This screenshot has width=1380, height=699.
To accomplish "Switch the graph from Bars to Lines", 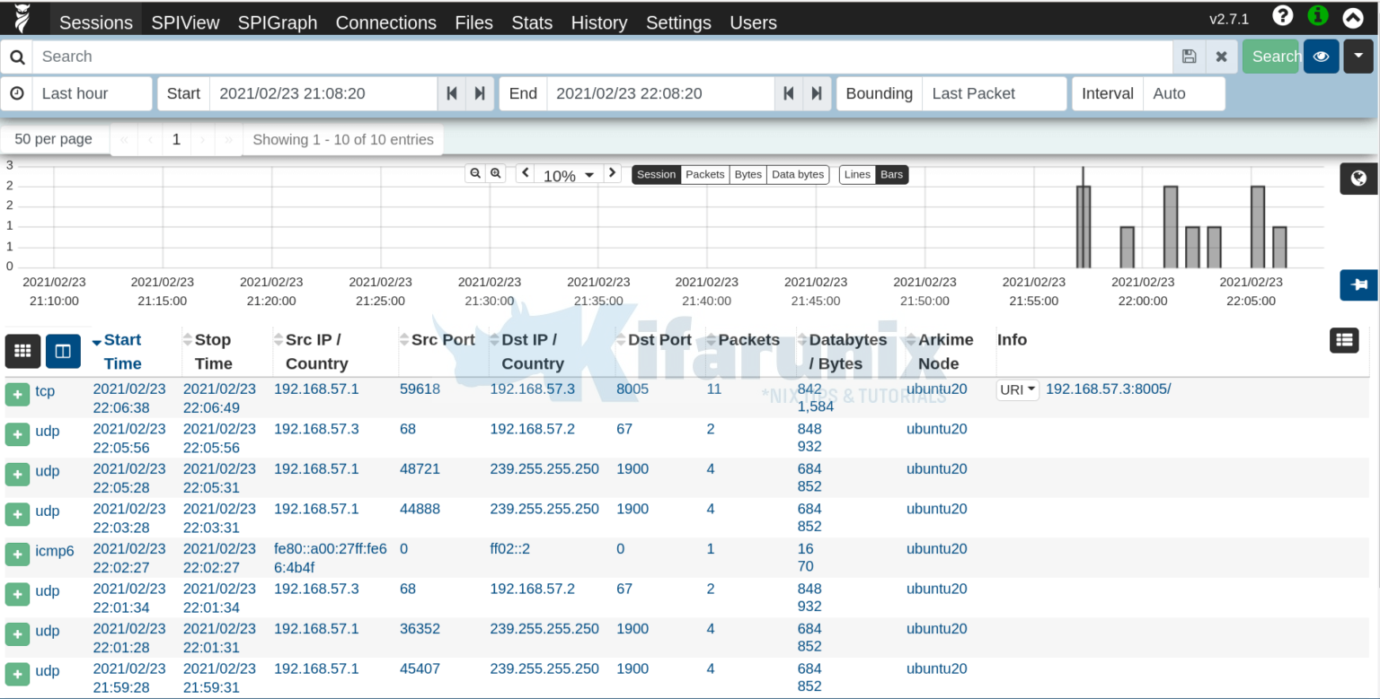I will coord(856,174).
